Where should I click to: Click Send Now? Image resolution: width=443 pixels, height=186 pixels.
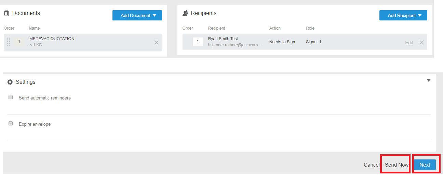click(397, 165)
